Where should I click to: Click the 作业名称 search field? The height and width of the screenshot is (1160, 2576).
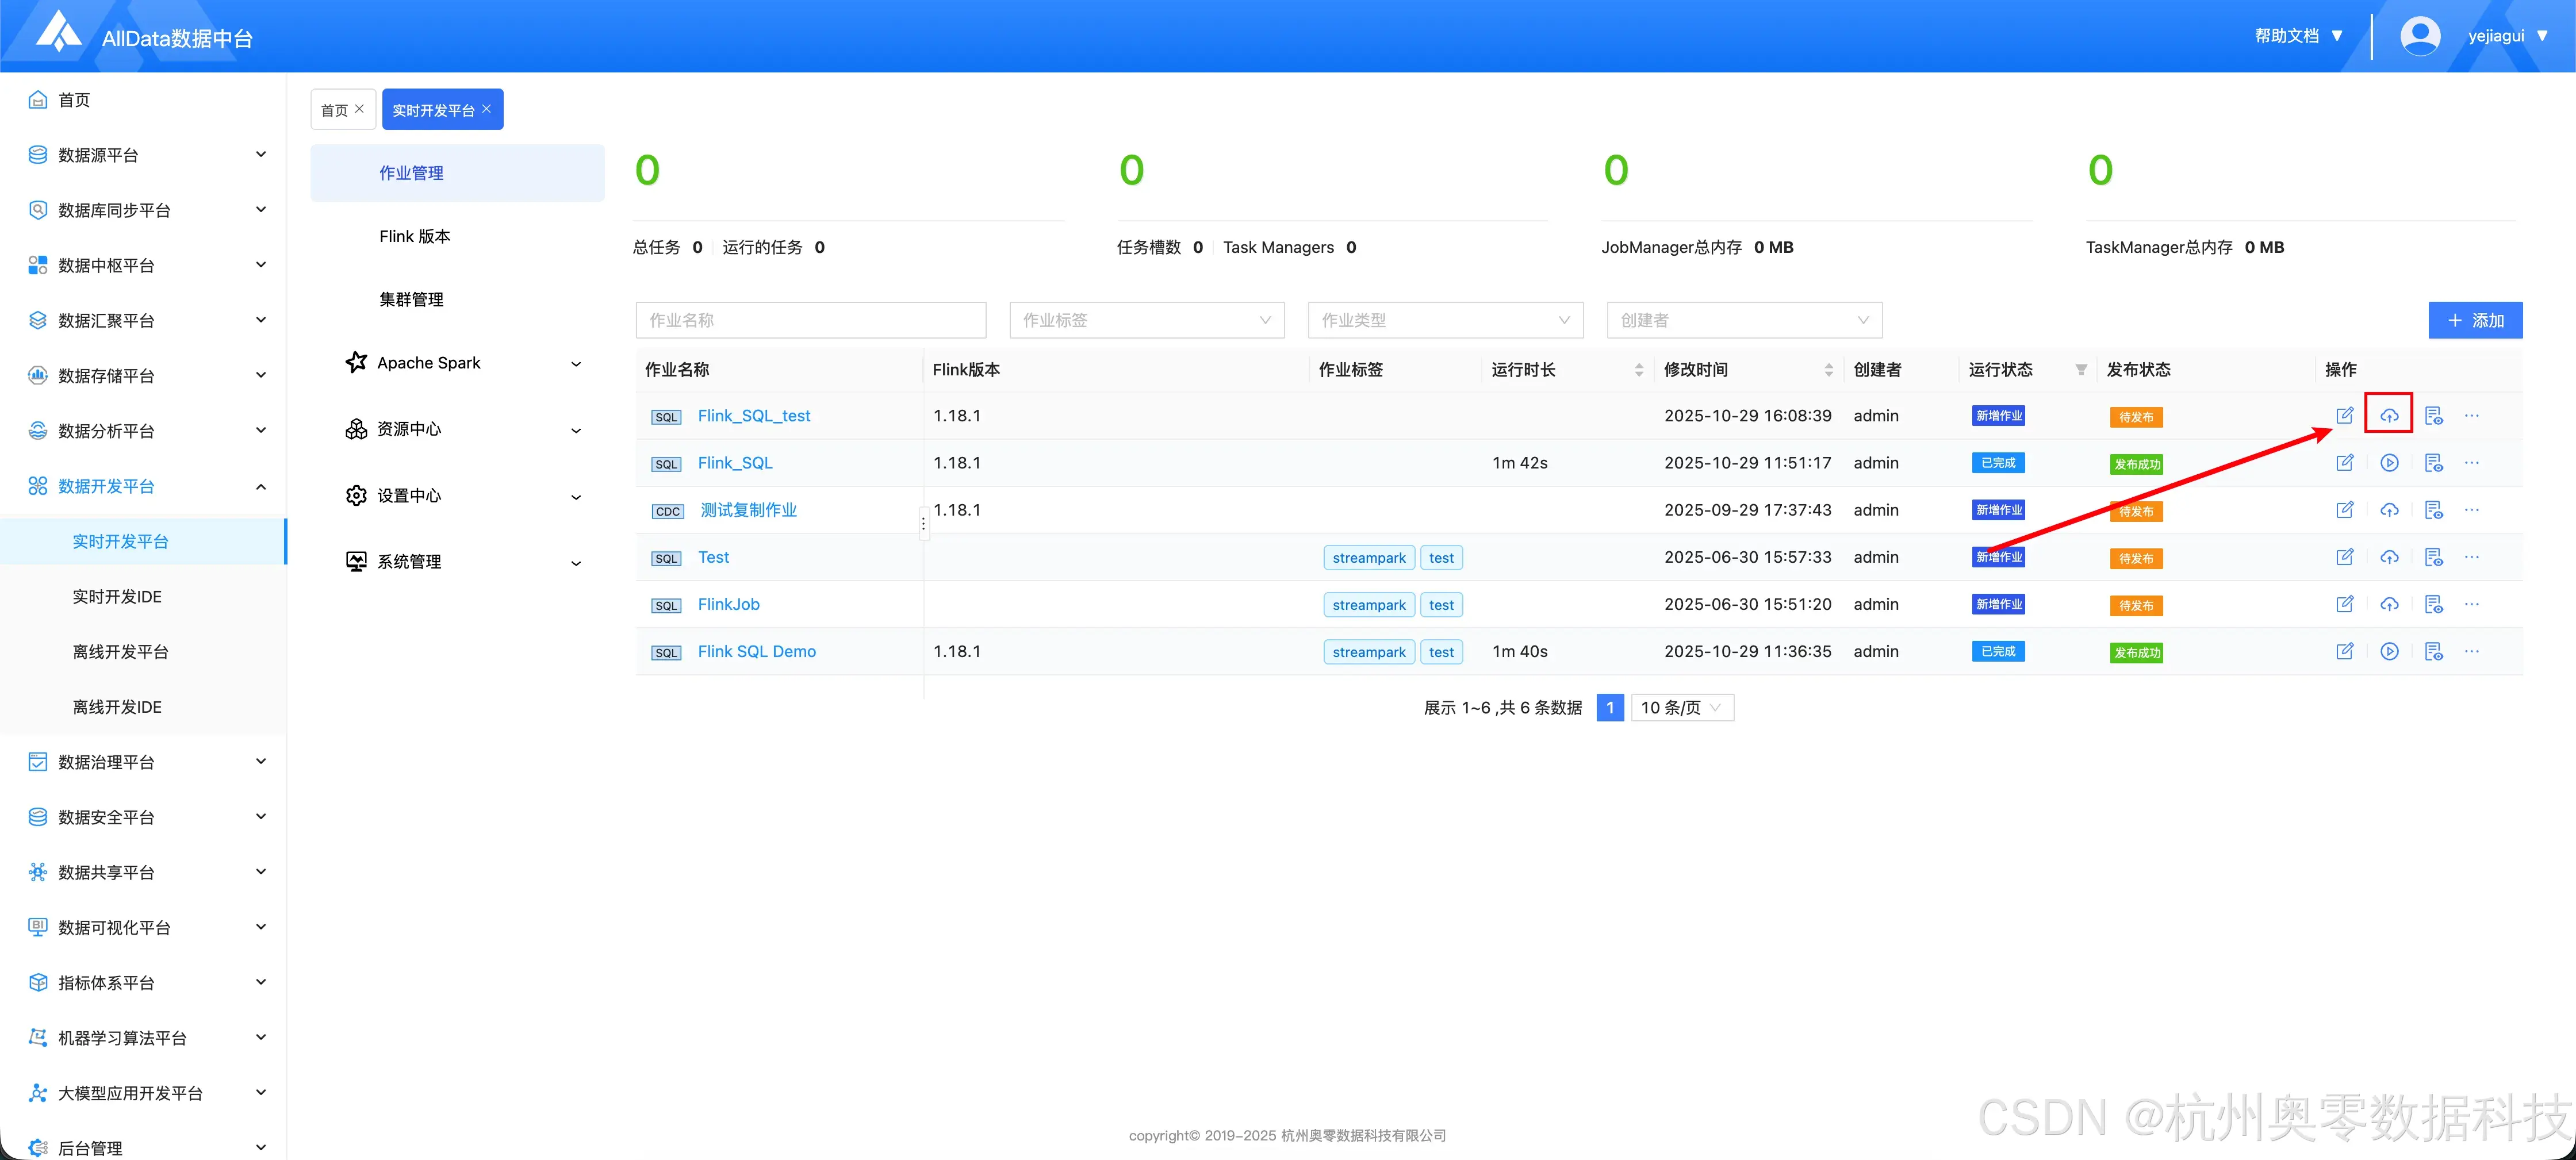810,320
